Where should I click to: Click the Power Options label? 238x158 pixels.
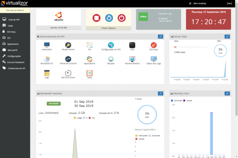[x=109, y=28]
